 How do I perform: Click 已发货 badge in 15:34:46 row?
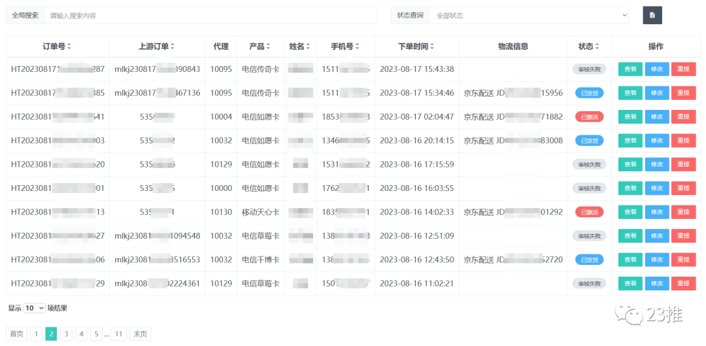(x=590, y=94)
